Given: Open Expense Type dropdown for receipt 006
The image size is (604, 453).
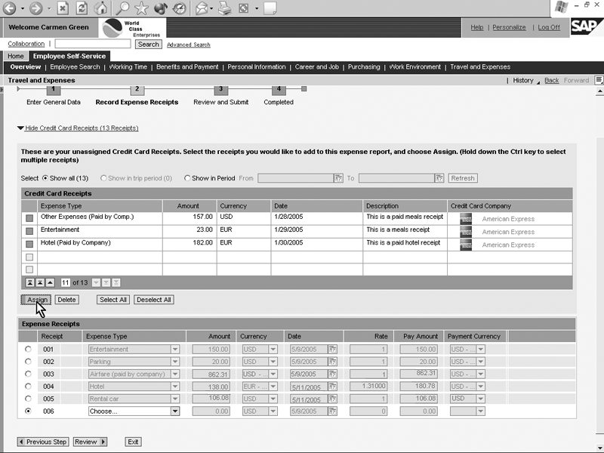Looking at the screenshot, I should 175,411.
